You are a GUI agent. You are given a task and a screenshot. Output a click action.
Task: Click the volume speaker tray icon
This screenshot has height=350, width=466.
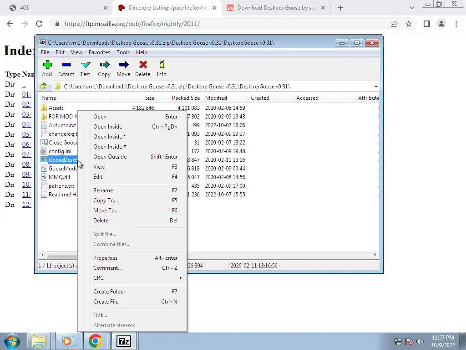420,341
